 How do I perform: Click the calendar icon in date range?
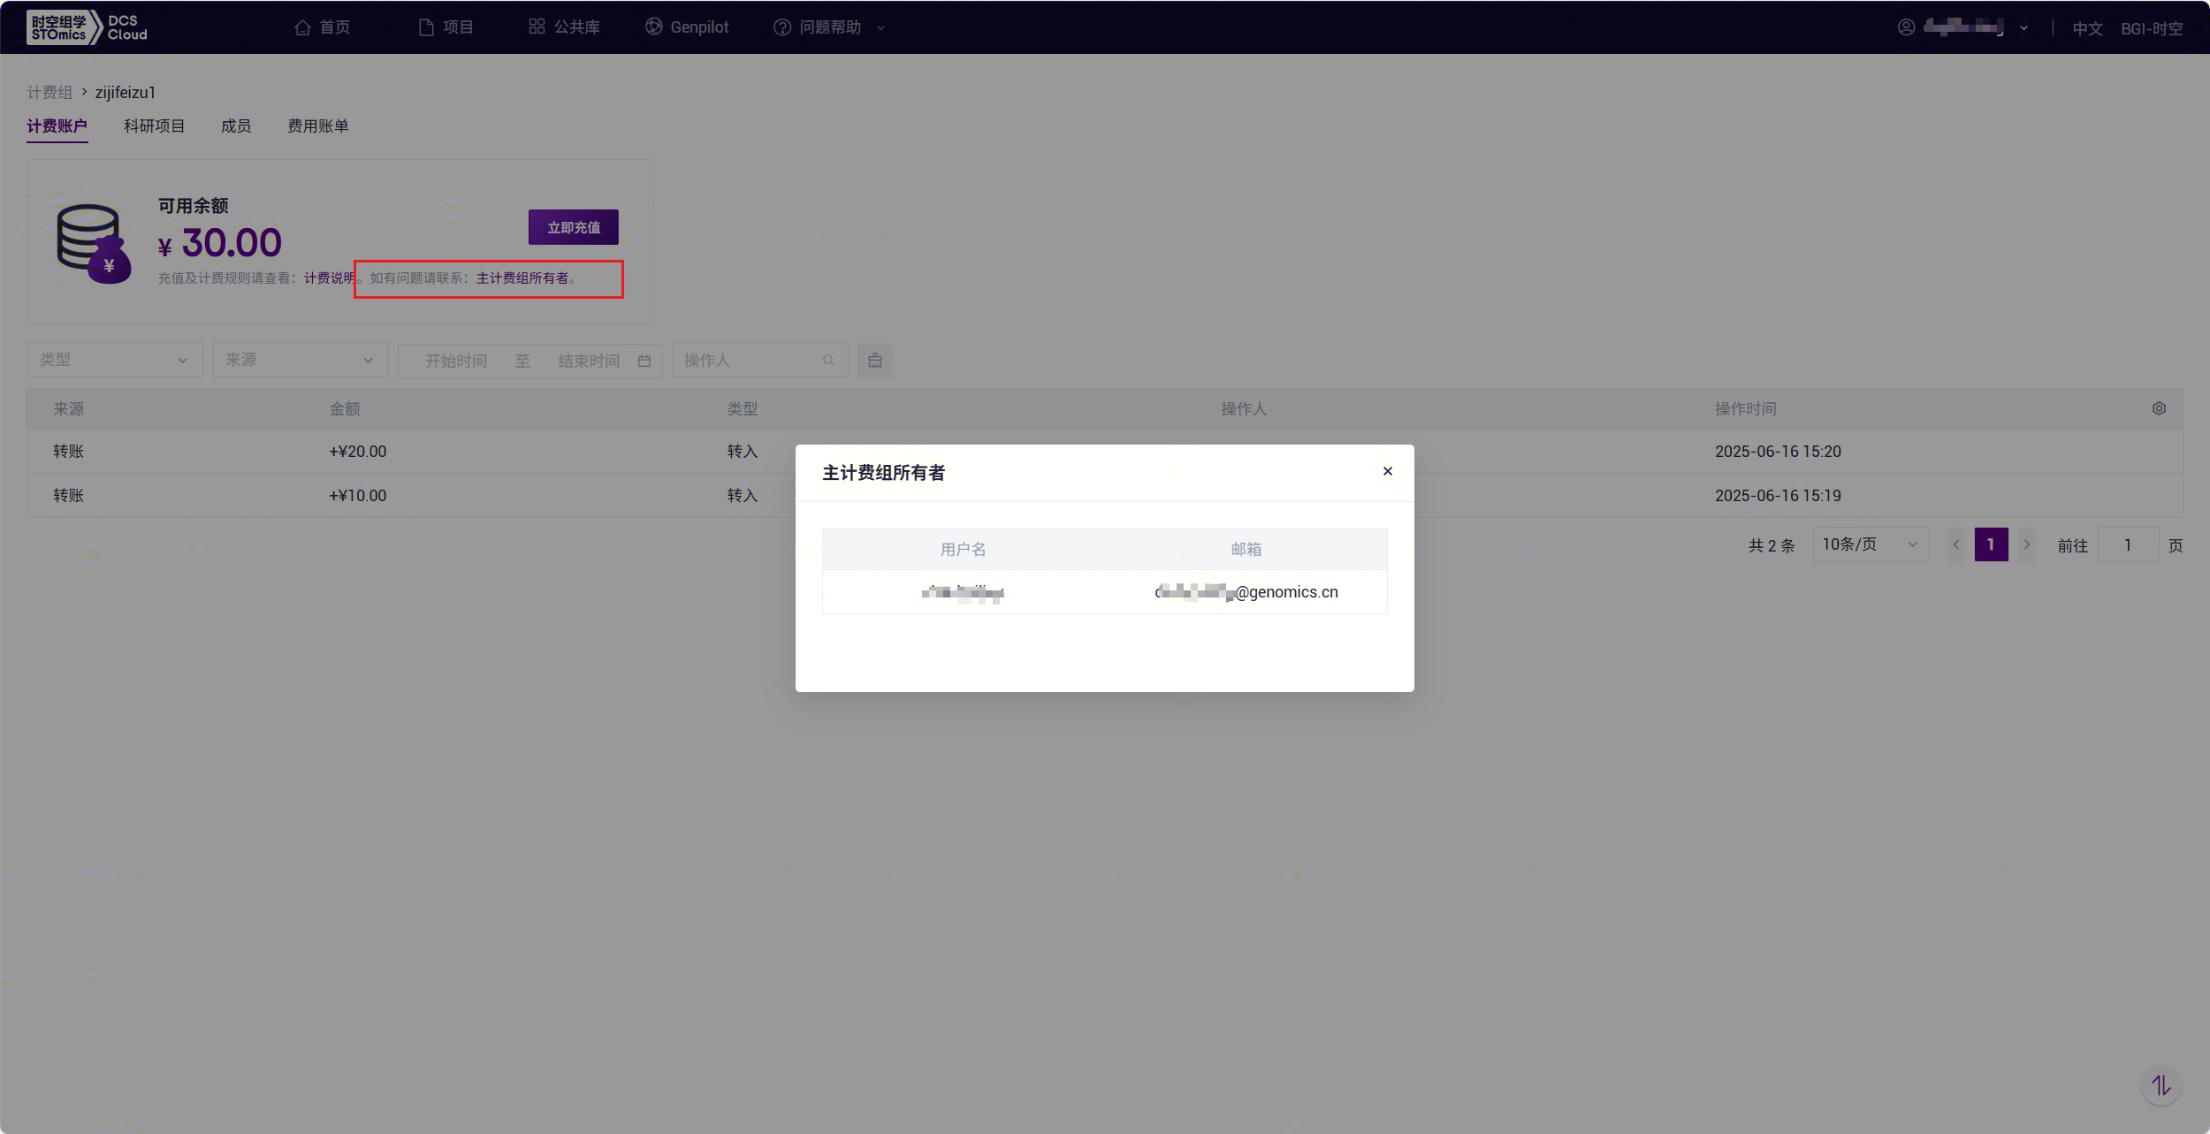pyautogui.click(x=644, y=361)
